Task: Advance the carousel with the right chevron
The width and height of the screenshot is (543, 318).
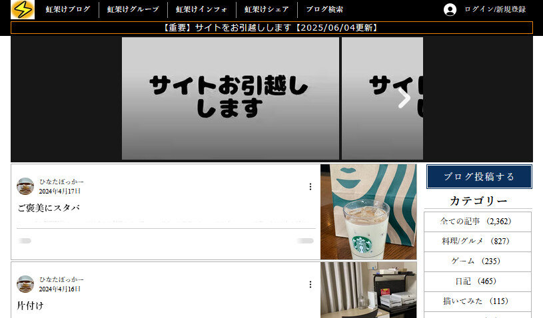Action: pyautogui.click(x=404, y=98)
